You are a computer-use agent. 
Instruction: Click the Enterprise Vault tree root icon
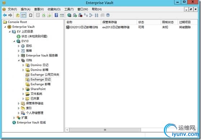click(9, 27)
